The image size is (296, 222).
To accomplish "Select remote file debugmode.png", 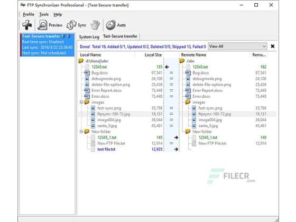I will coord(207,79).
